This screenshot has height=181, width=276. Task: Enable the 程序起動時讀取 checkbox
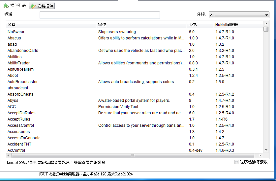pos(236,162)
